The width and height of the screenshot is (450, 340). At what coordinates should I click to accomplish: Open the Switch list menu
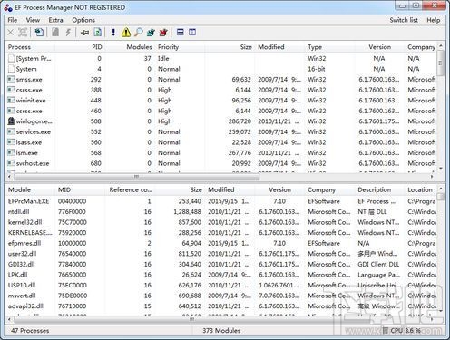point(404,20)
